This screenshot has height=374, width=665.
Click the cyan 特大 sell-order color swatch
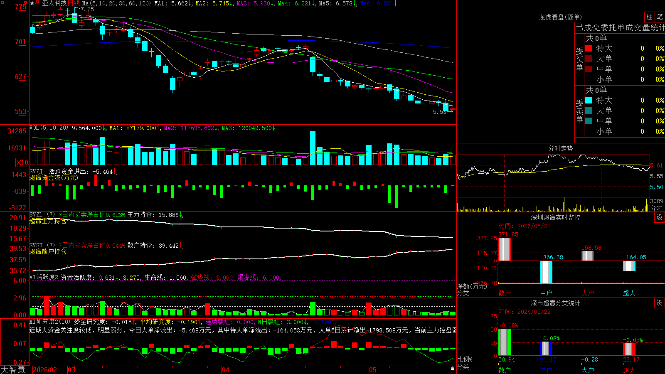tap(589, 100)
